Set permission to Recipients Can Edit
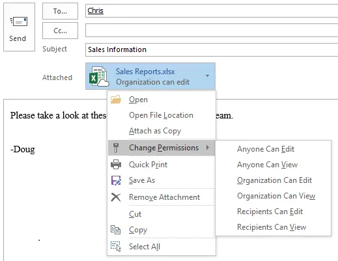Viewport: 338px width, 261px height. point(270,212)
